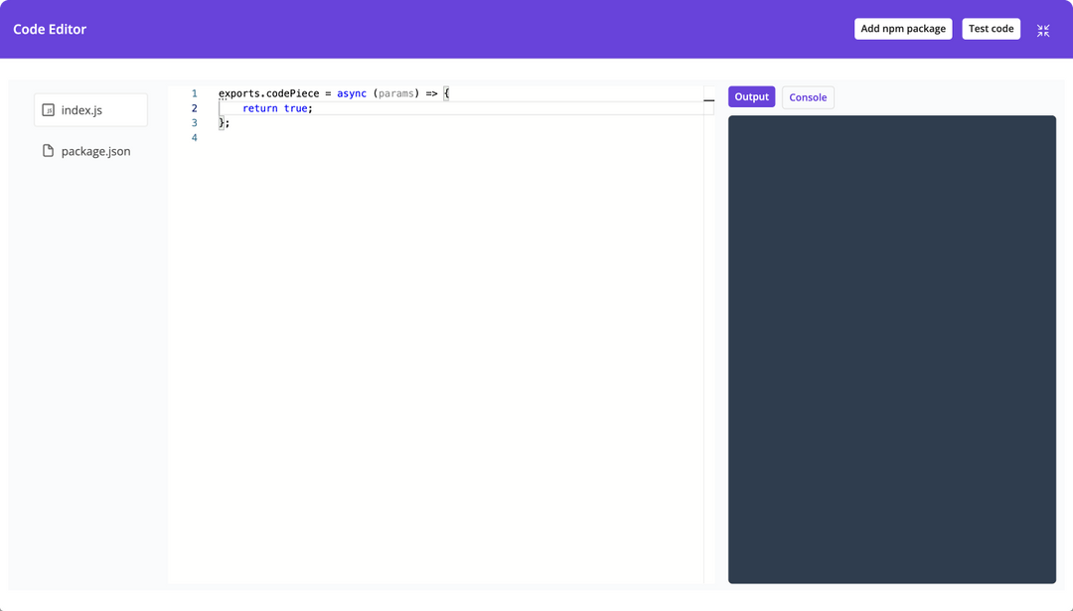Click the params parameter text
Viewport: 1073px width, 611px height.
tap(396, 92)
